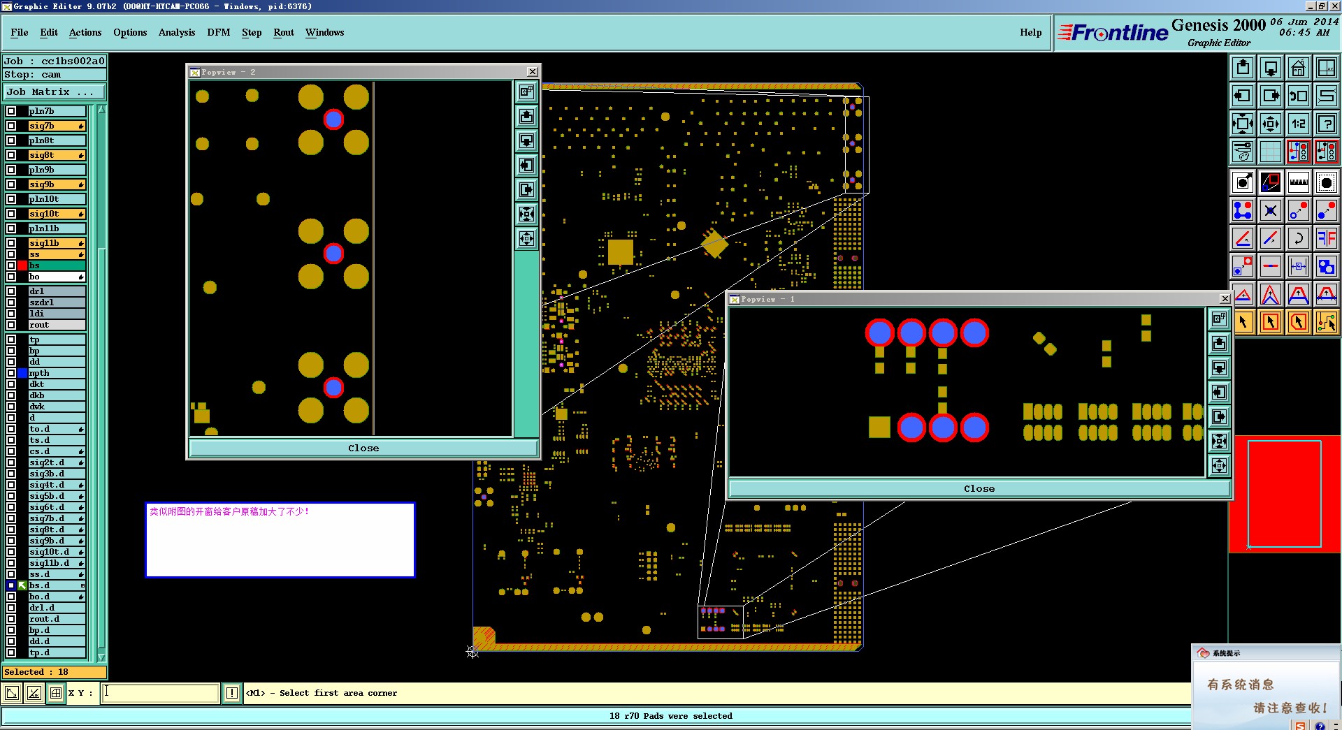Open the DFM menu
1342x730 pixels.
(x=219, y=32)
